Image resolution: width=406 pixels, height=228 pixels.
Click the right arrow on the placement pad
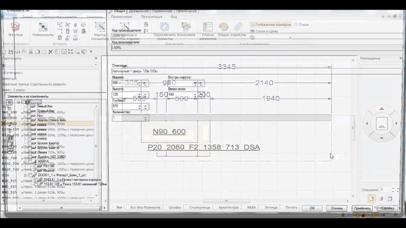pyautogui.click(x=396, y=123)
